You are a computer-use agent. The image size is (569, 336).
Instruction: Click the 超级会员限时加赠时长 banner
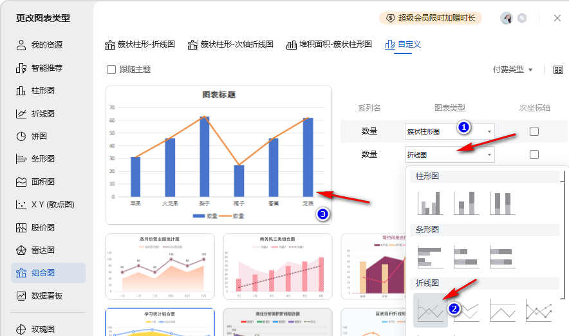point(431,18)
